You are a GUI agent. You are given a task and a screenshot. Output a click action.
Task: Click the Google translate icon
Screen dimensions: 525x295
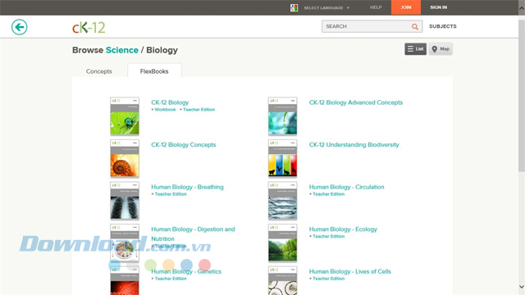pyautogui.click(x=294, y=7)
